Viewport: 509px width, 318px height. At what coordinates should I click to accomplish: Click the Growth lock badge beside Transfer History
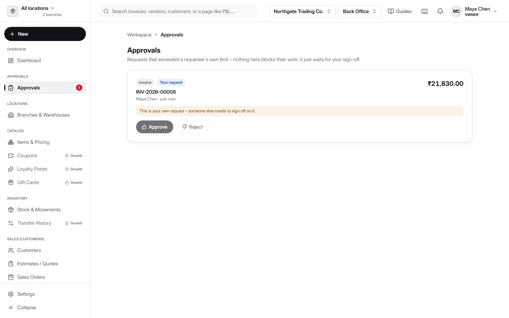point(74,223)
